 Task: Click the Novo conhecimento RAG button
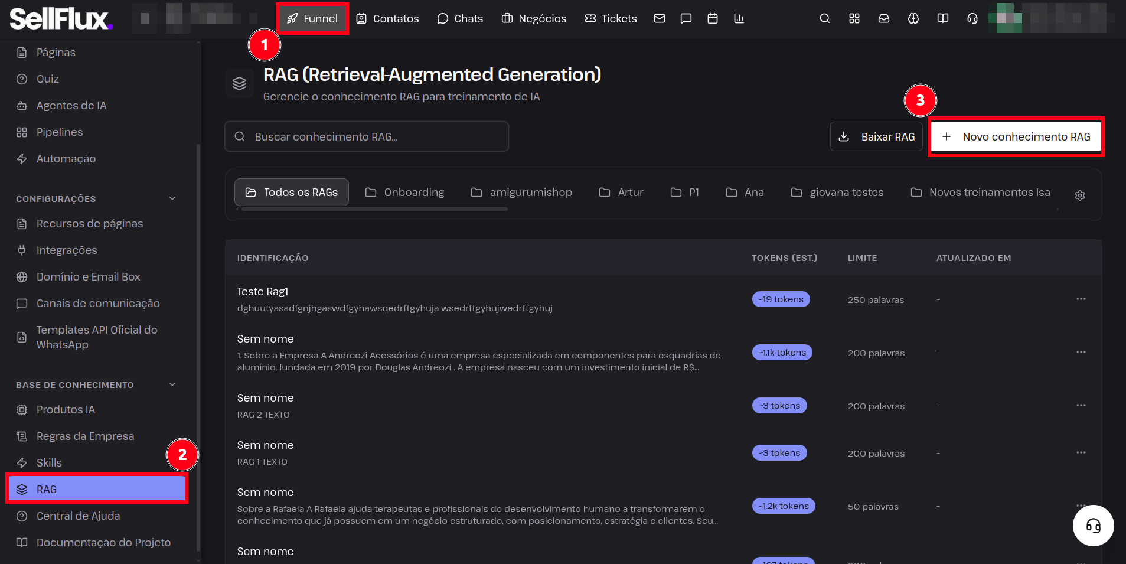tap(1016, 136)
